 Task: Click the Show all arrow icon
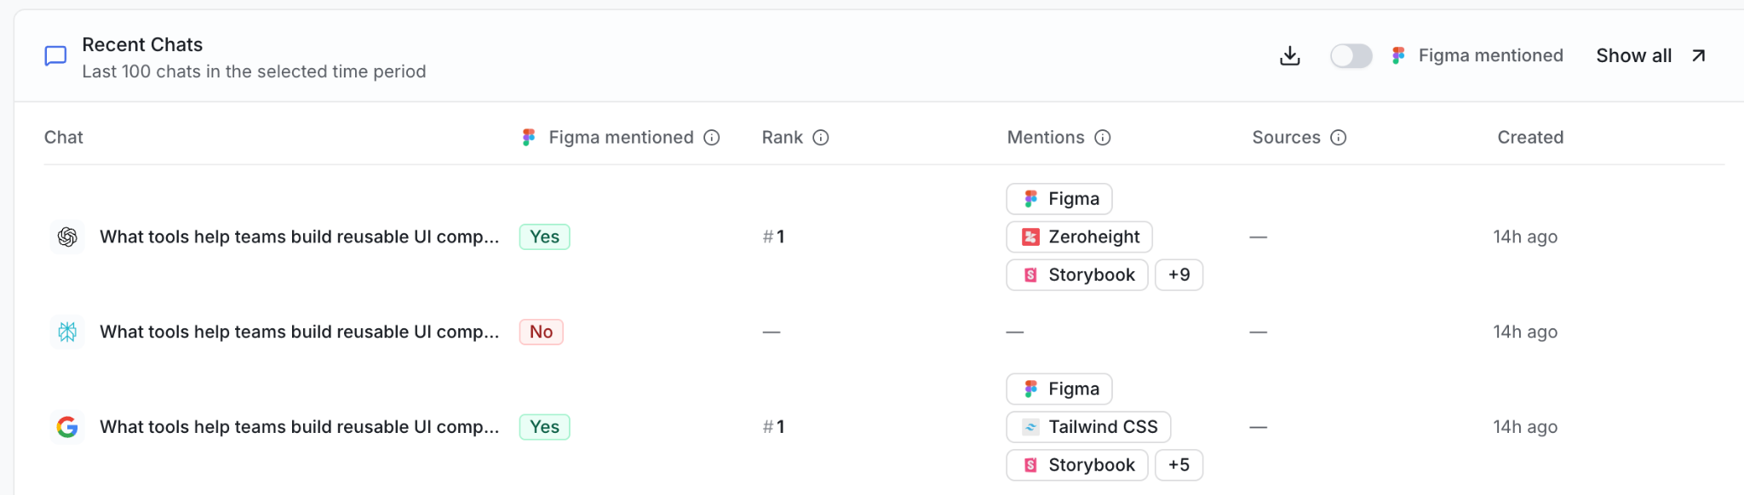coord(1698,56)
